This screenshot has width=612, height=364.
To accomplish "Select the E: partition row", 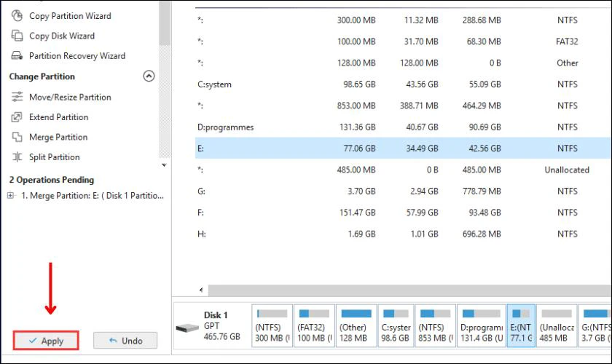I will (x=403, y=149).
